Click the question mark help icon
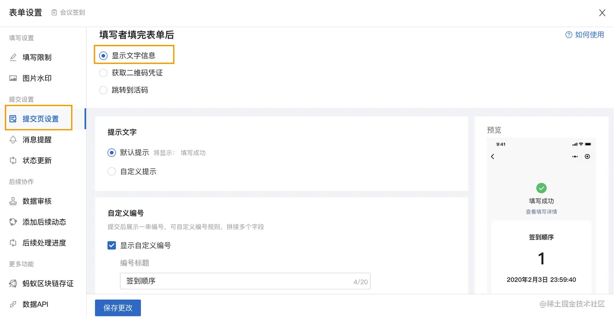Image resolution: width=614 pixels, height=317 pixels. [x=569, y=35]
